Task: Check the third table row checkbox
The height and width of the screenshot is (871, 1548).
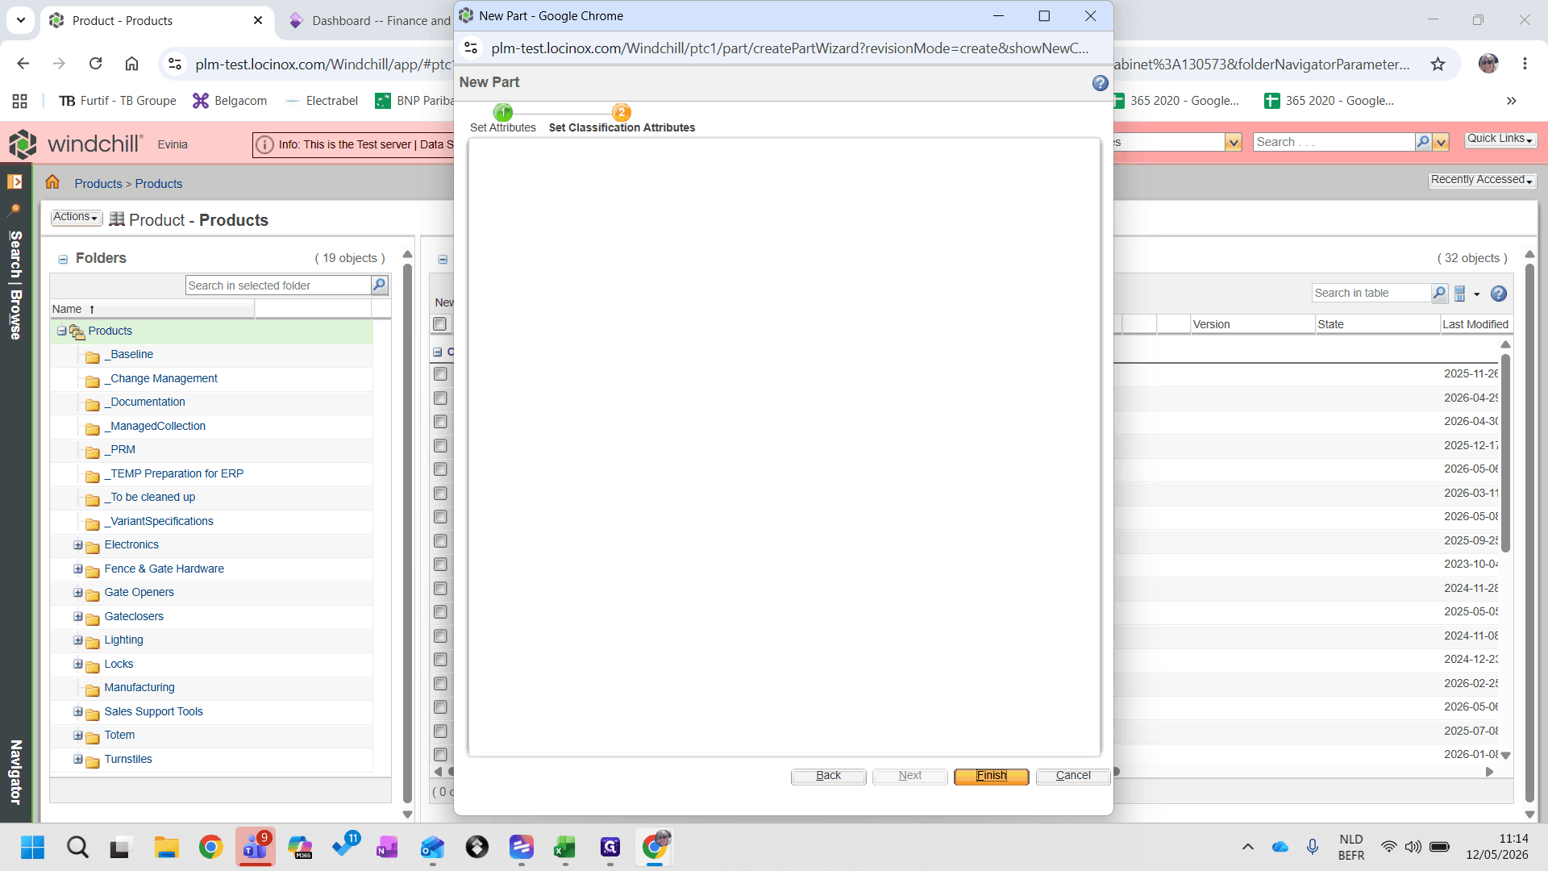Action: point(440,422)
